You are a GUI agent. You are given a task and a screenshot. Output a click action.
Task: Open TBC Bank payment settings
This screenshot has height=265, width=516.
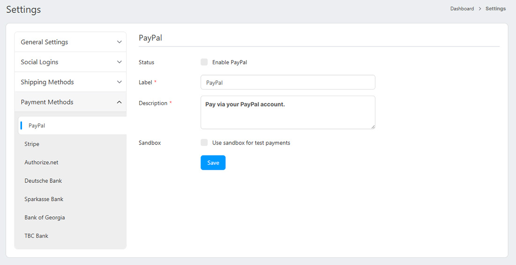tap(37, 236)
